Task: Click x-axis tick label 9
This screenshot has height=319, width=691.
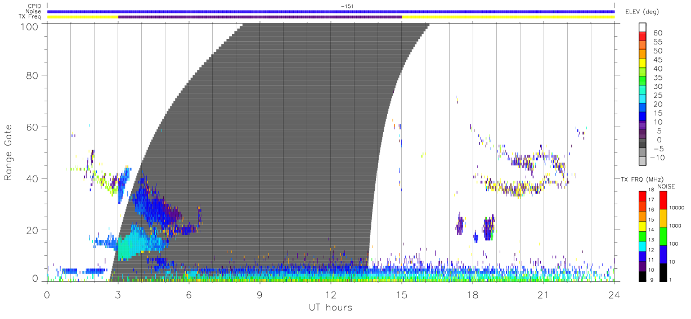Action: 260,295
